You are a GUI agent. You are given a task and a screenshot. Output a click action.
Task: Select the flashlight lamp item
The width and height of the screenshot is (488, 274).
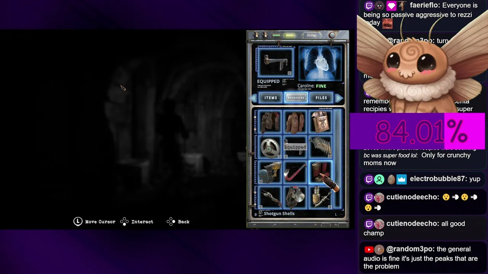(x=295, y=198)
